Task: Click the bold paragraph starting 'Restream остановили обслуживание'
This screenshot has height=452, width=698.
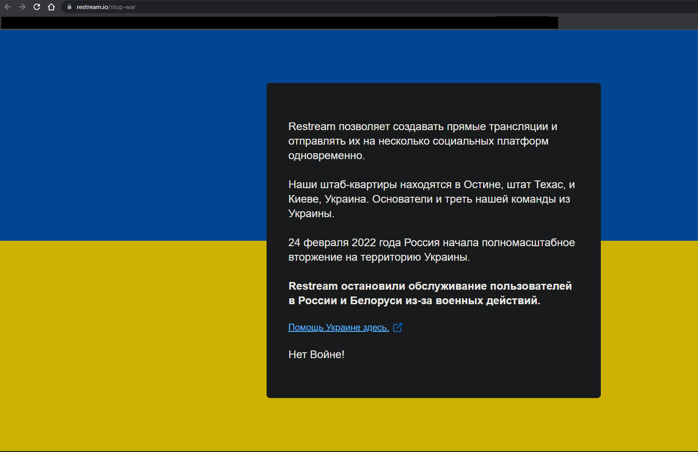Action: click(431, 293)
